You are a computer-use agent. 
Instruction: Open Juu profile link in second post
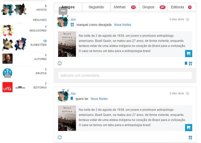click(73, 93)
